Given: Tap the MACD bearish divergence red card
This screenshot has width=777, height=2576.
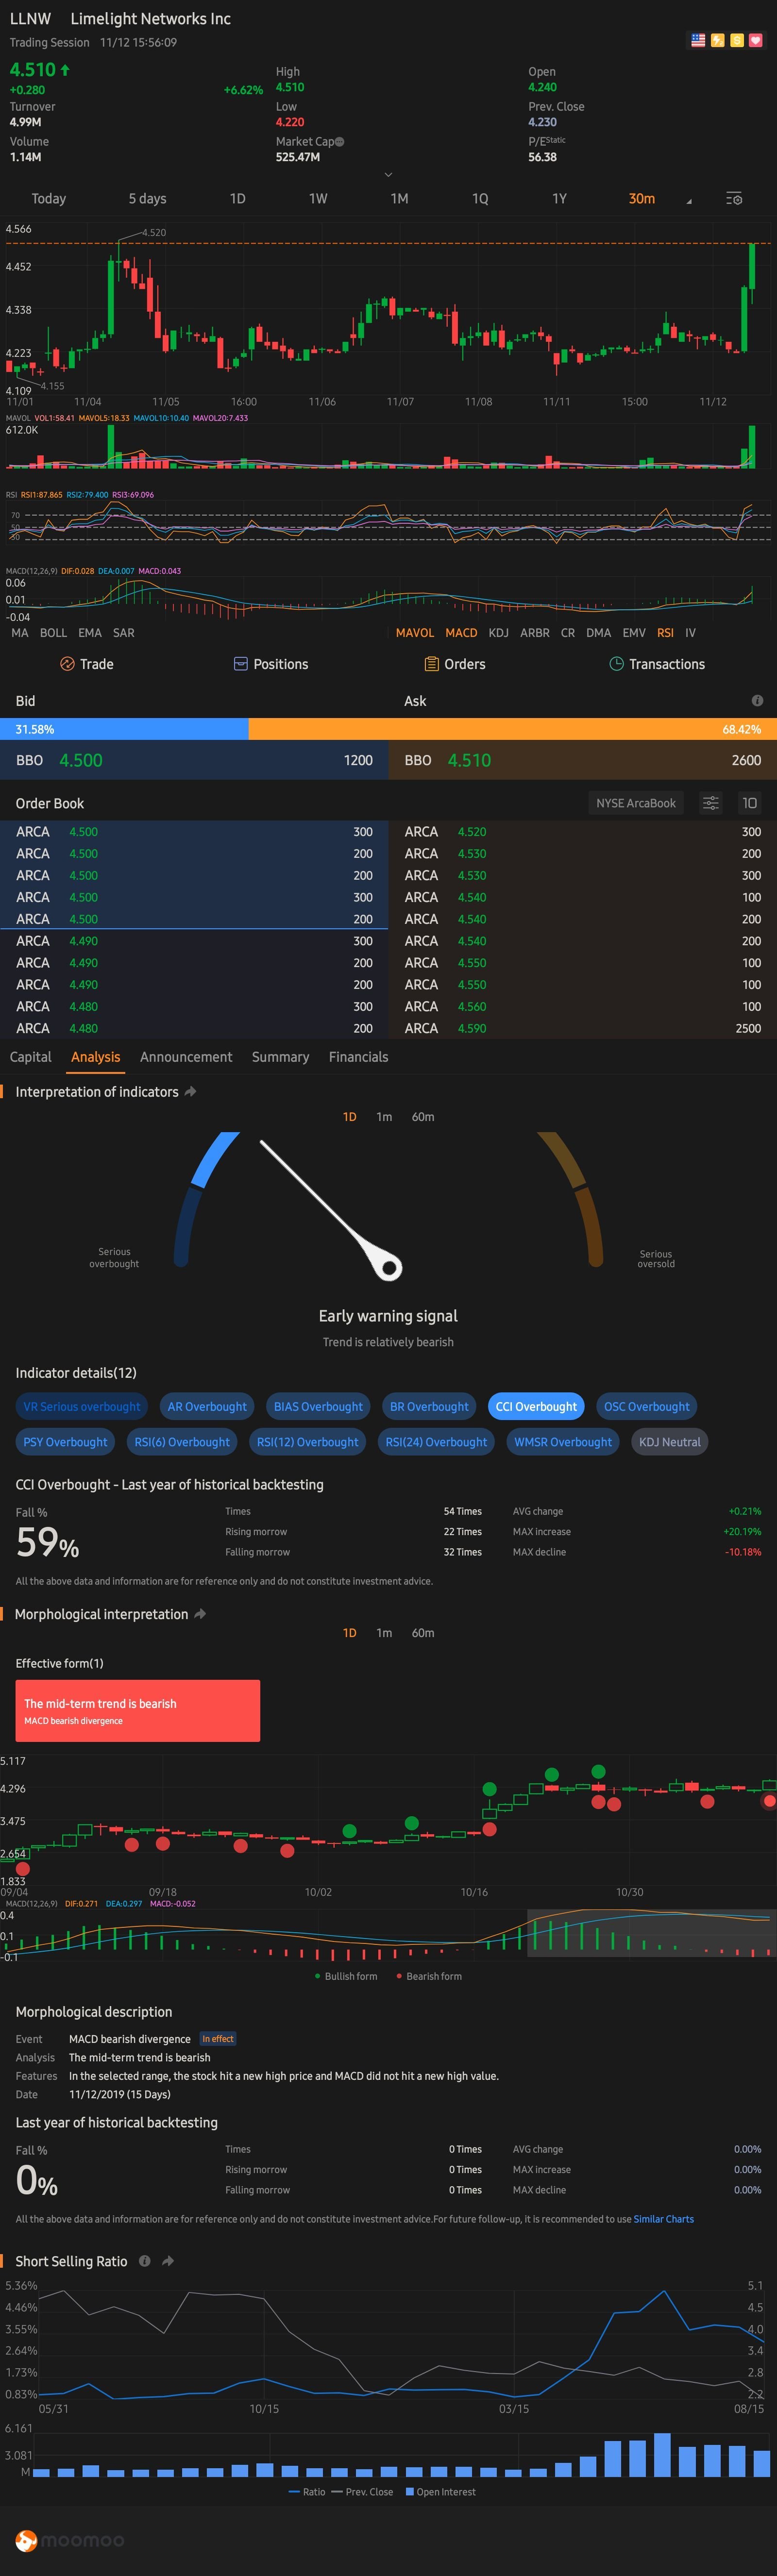Looking at the screenshot, I should (x=138, y=1711).
